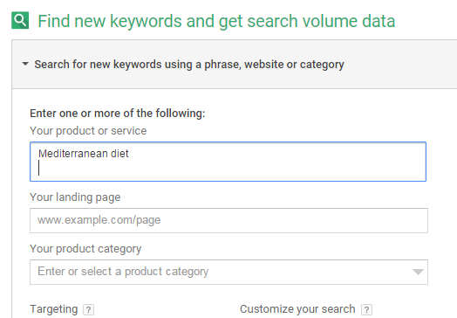Click the Your product category label
The width and height of the screenshot is (457, 318).
85,249
